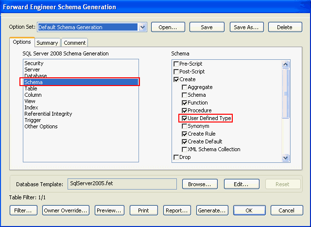Select Referential Integrity in the list
311x227 pixels.
48,114
